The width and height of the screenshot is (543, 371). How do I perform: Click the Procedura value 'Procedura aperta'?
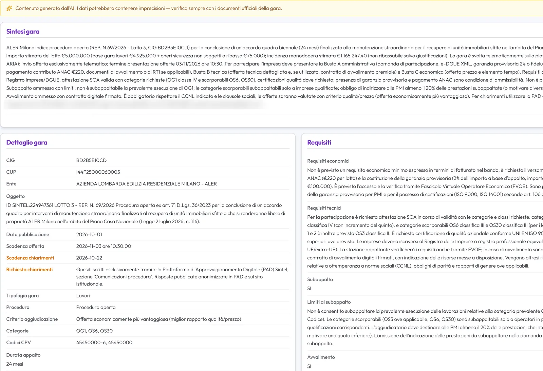tap(96, 307)
